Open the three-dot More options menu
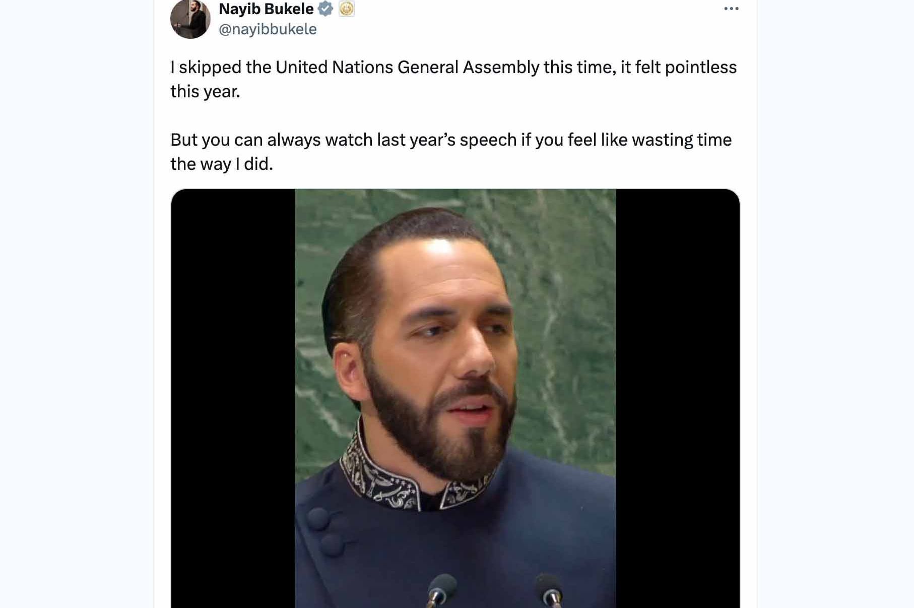 pyautogui.click(x=731, y=9)
